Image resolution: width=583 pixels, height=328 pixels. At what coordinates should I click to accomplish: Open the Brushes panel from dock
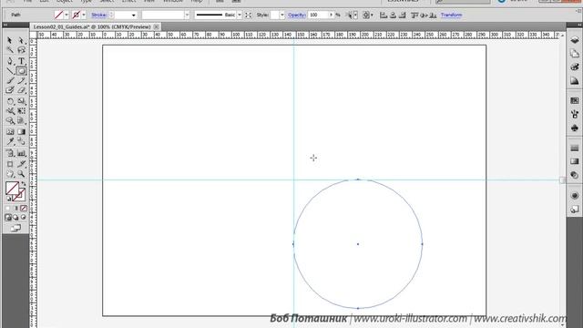click(575, 114)
